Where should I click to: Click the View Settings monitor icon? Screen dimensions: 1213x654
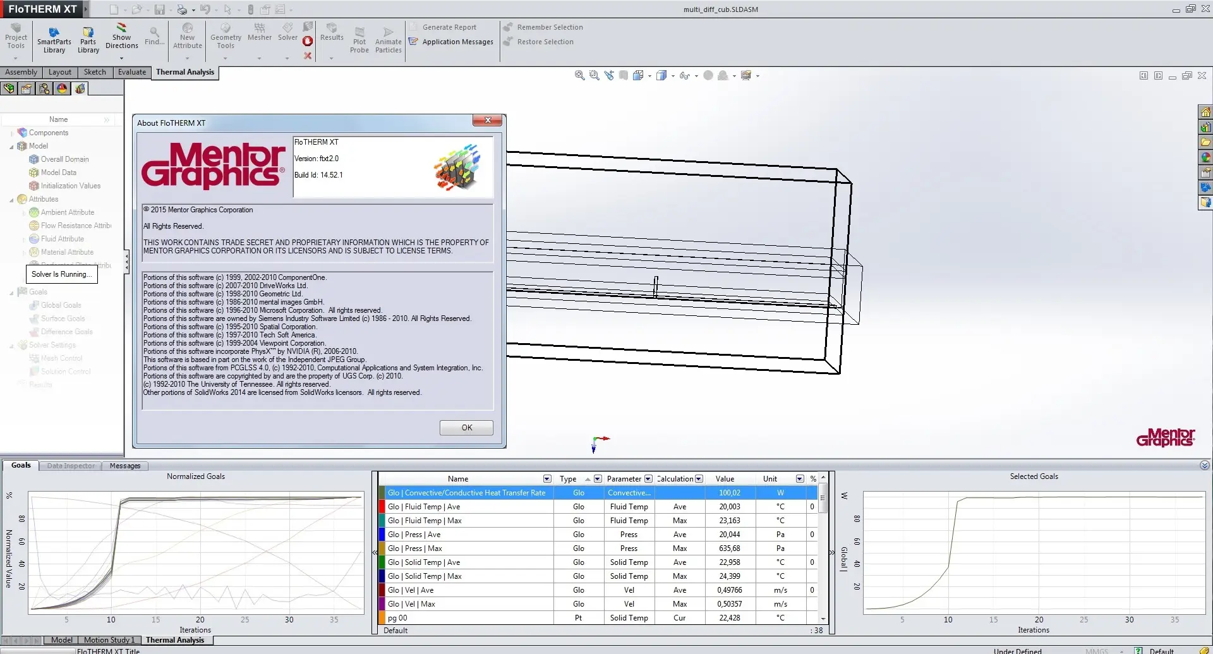point(746,75)
